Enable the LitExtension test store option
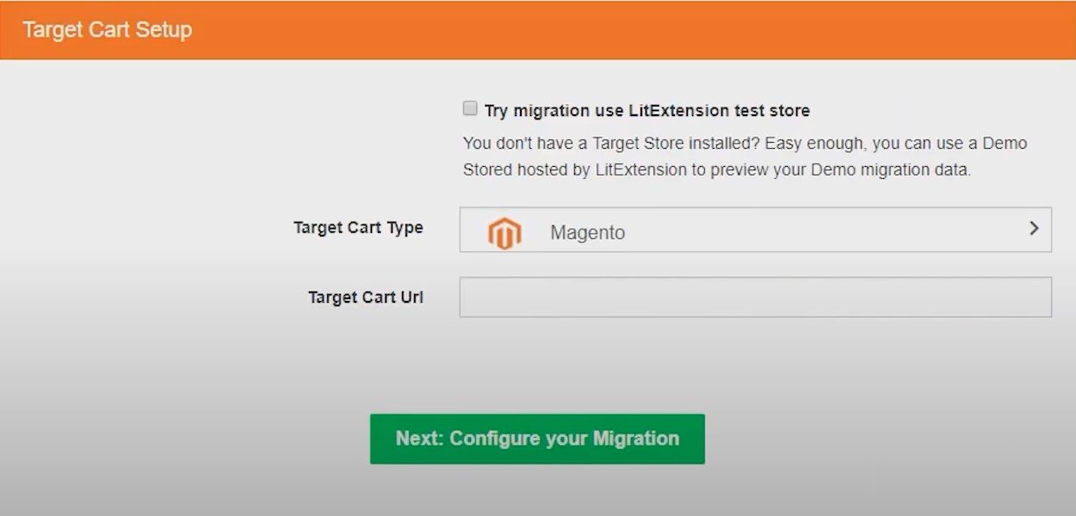Screen dimensions: 1076x516 click(x=469, y=107)
